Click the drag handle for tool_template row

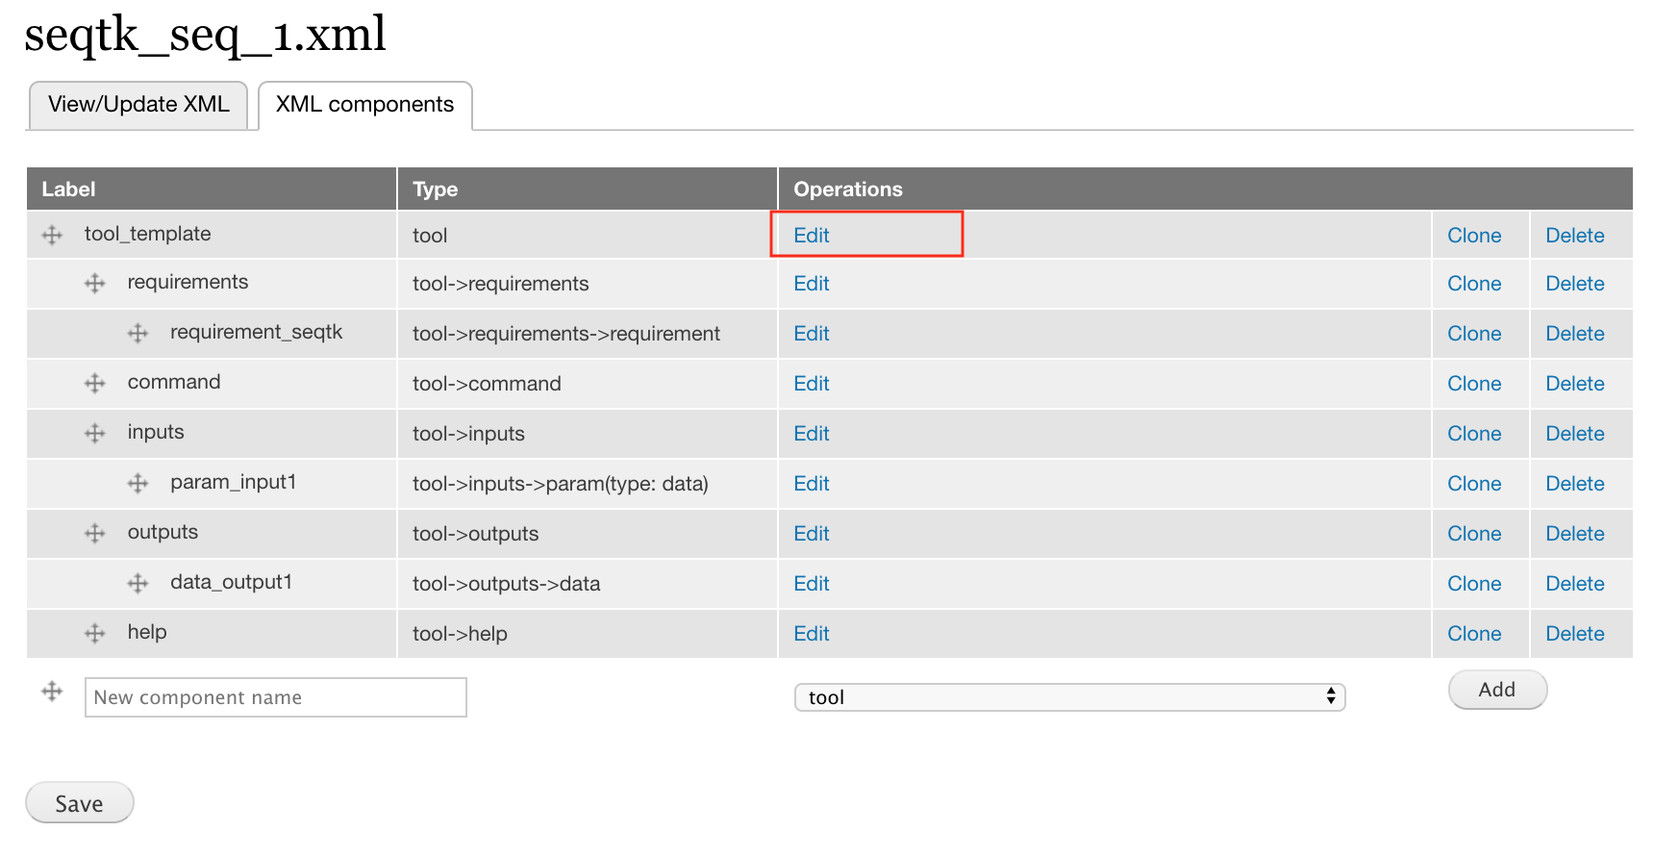(x=52, y=235)
